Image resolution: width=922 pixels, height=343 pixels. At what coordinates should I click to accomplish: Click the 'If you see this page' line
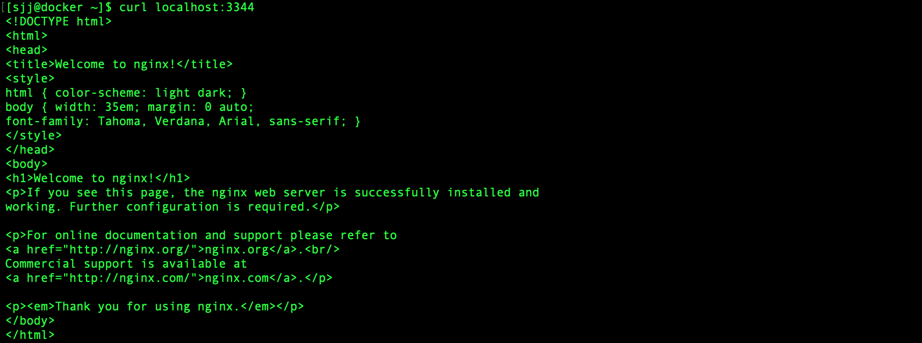pos(272,192)
